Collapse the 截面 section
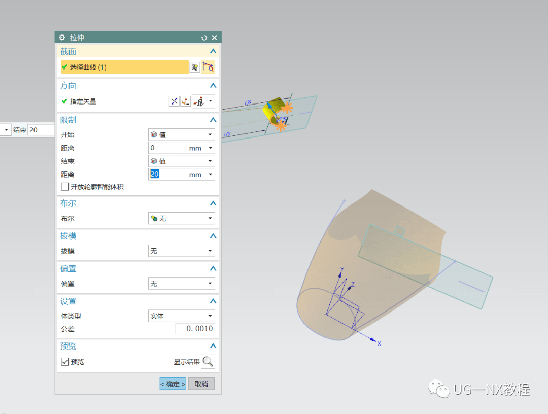Screen dimensions: 548x414 click(213, 51)
